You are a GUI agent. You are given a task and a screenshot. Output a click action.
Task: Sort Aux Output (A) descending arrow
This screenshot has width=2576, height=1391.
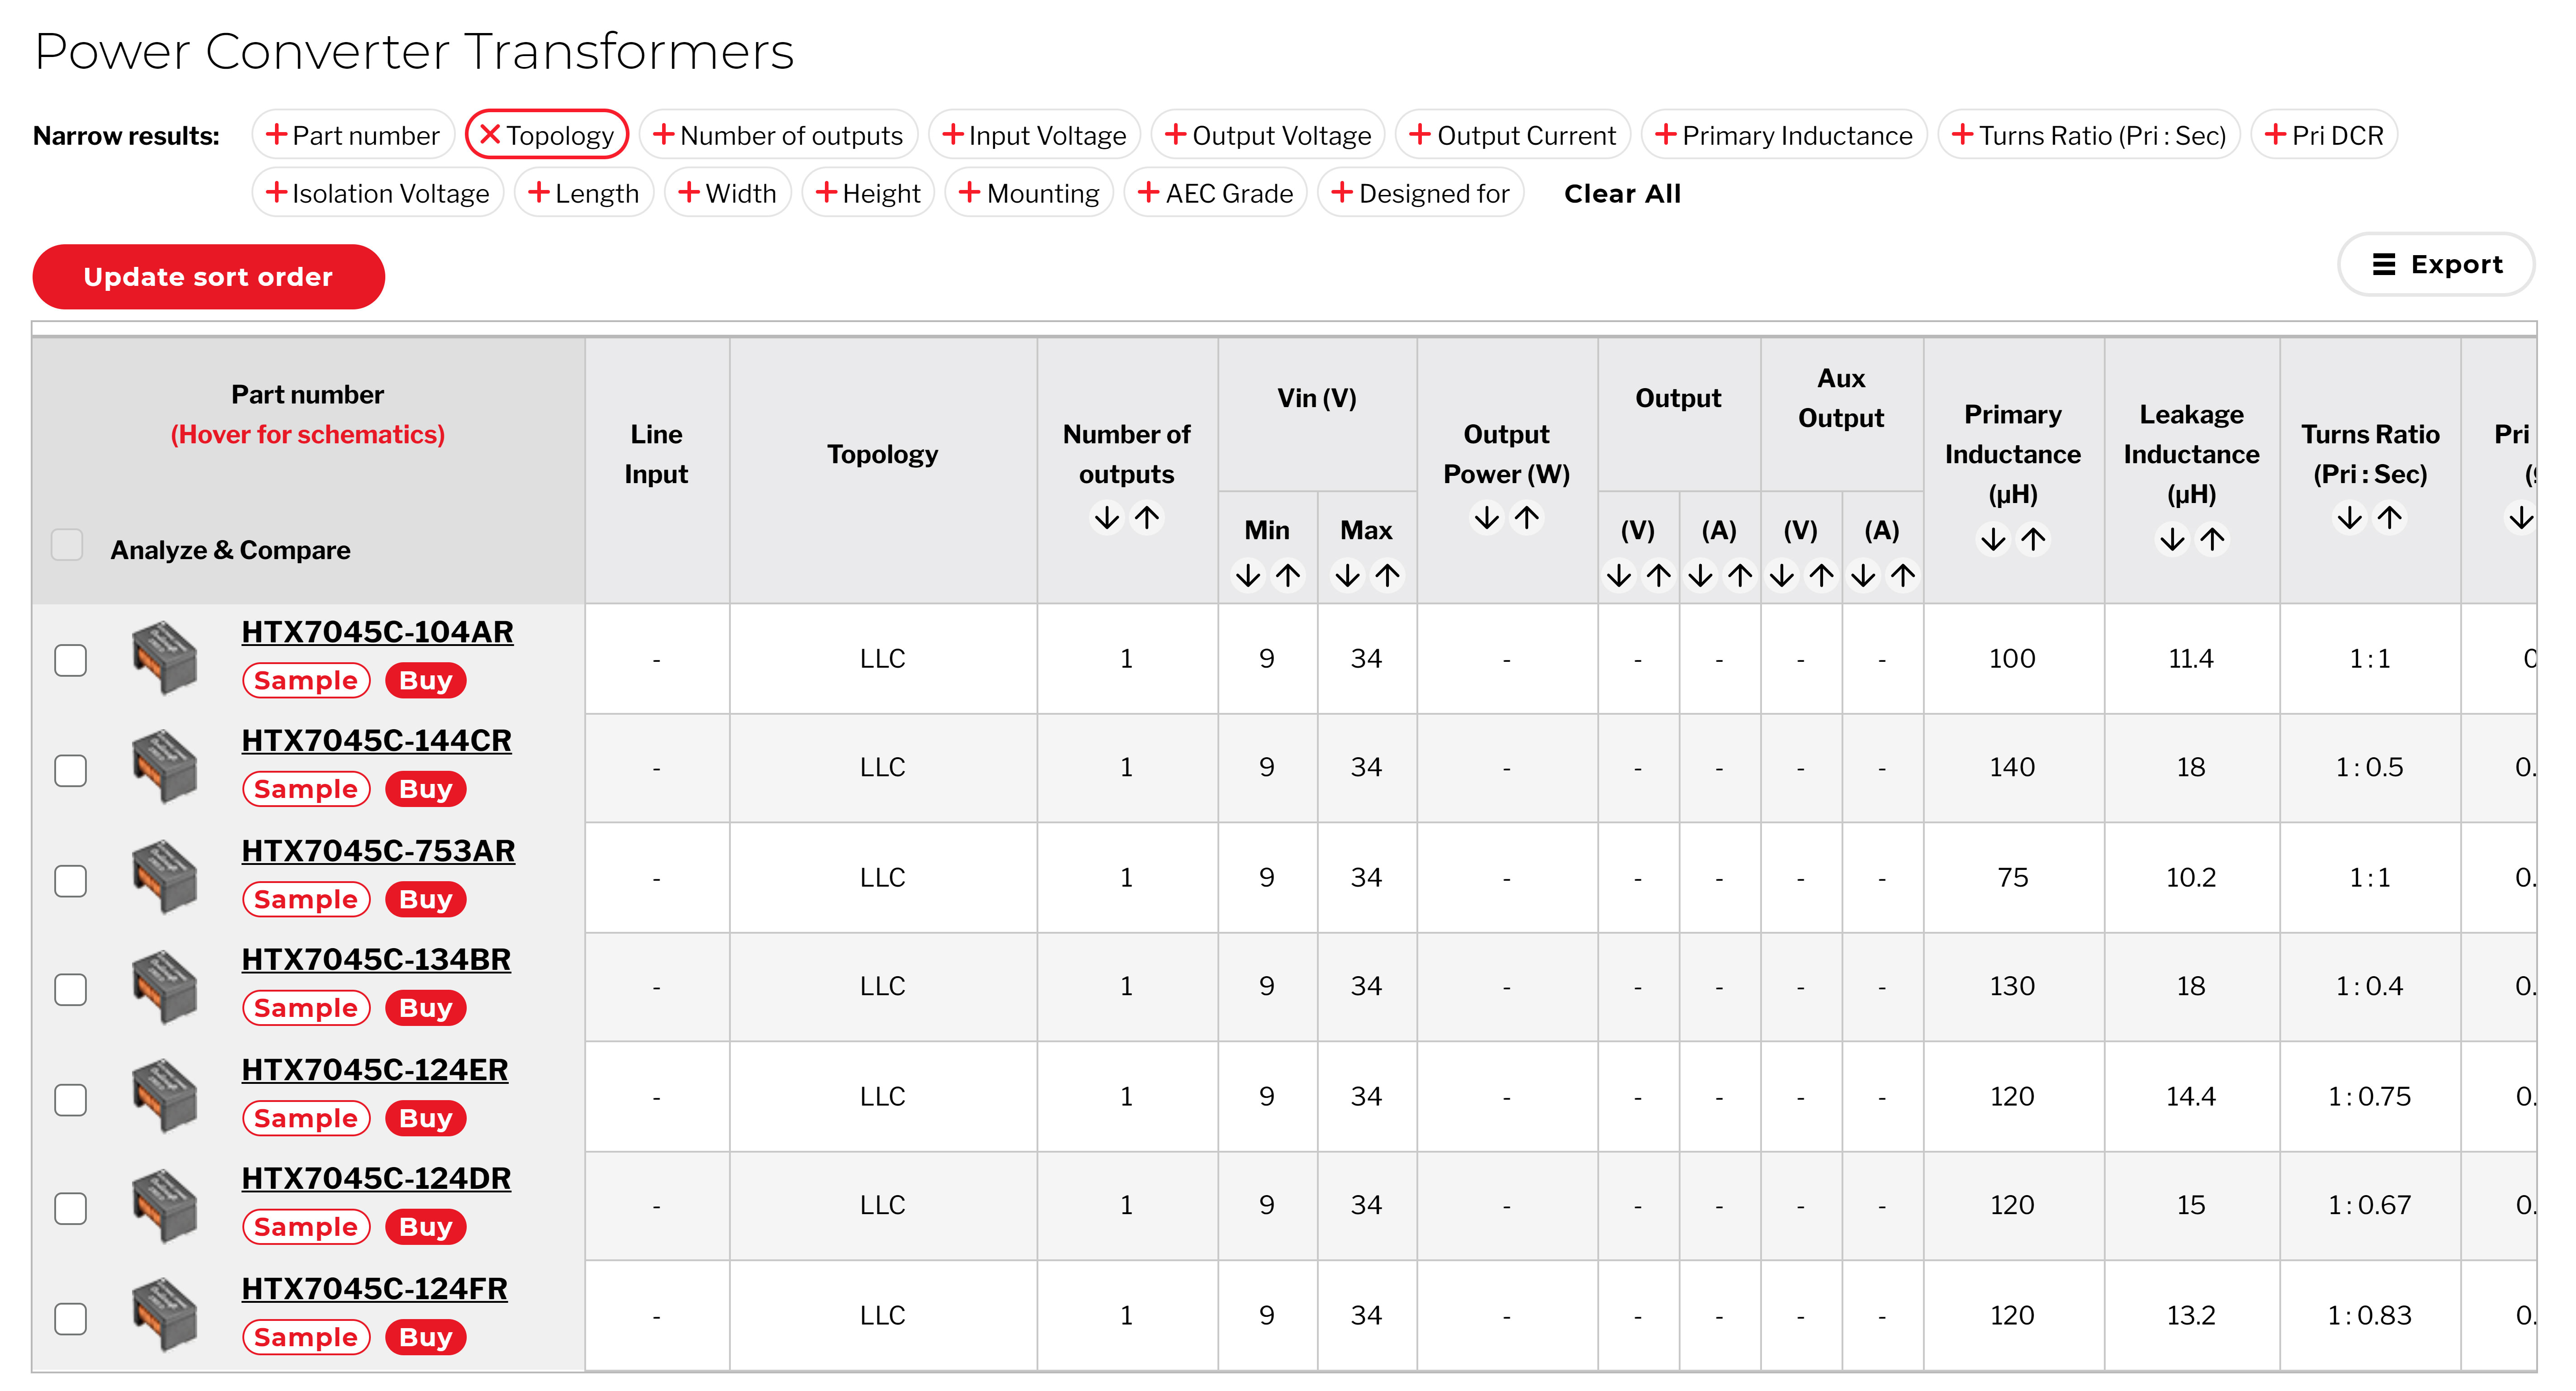[1862, 576]
